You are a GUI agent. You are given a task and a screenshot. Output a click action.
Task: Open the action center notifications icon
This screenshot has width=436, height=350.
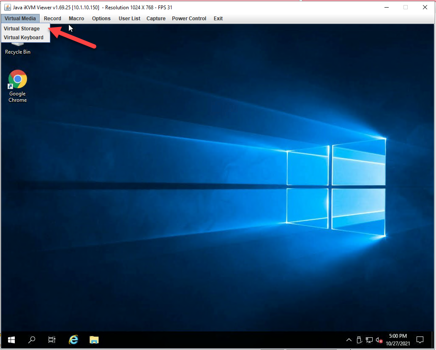(420, 340)
